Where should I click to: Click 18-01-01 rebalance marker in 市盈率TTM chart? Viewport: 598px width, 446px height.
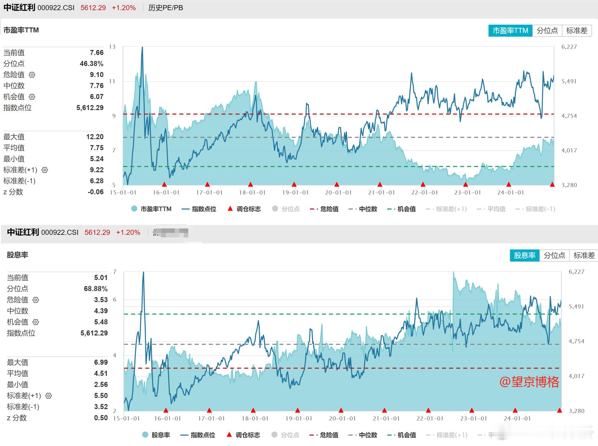coord(251,184)
